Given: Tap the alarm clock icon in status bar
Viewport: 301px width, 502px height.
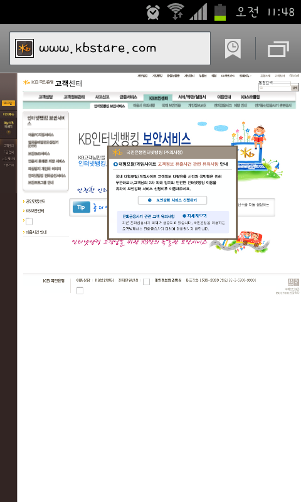Looking at the screenshot, I should click(x=153, y=12).
